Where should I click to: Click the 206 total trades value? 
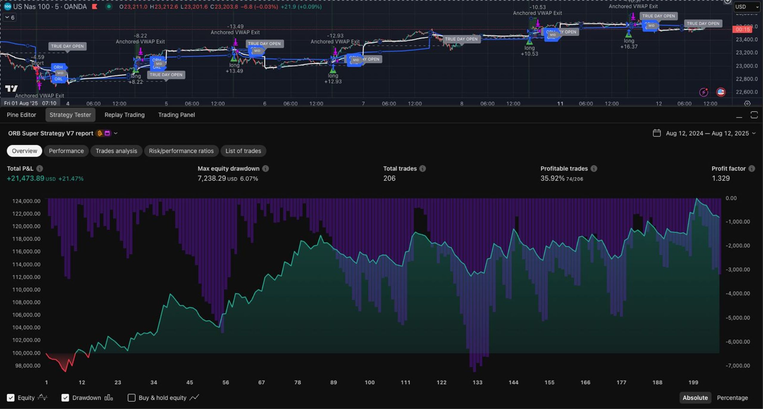(389, 178)
